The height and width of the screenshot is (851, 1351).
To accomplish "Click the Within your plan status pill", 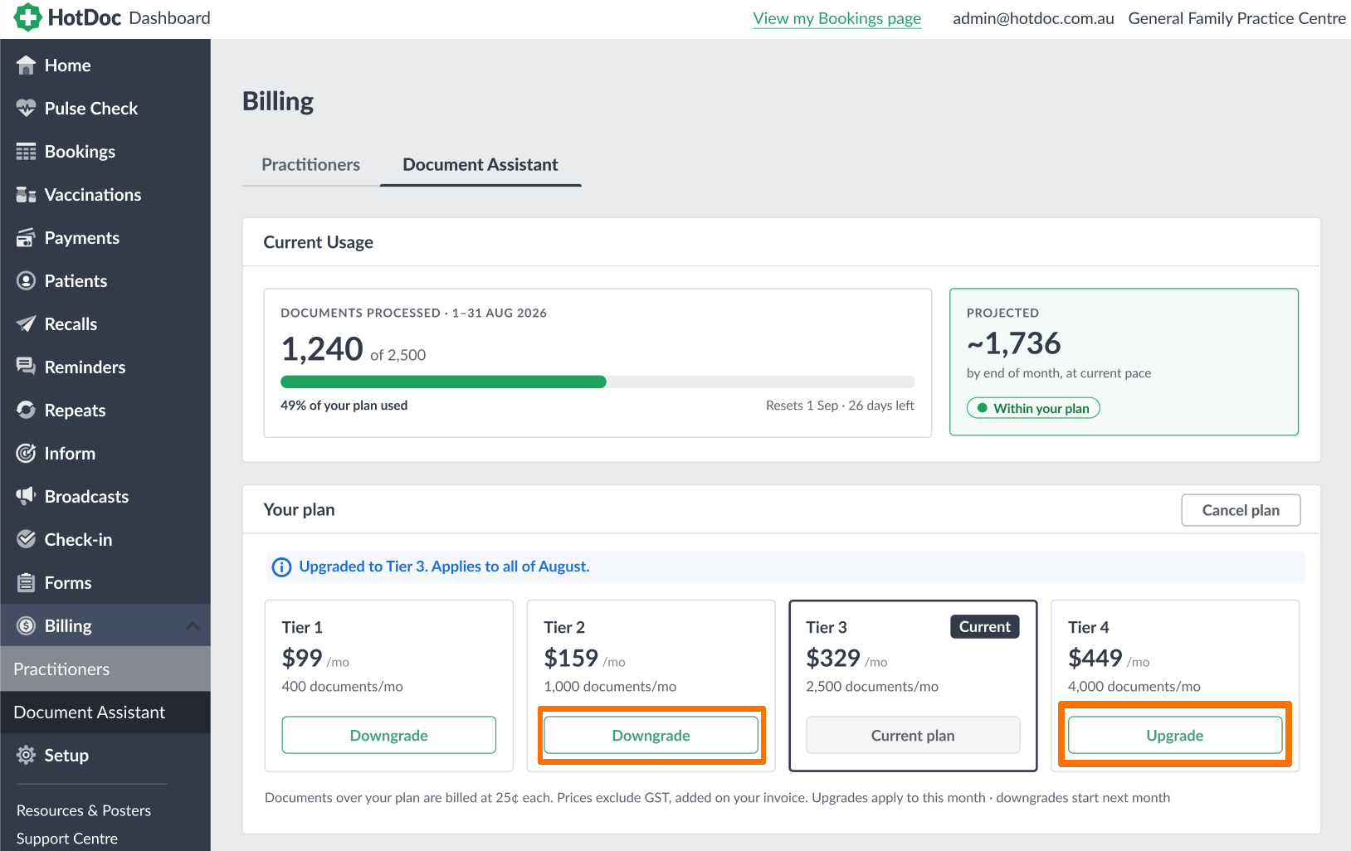I will pyautogui.click(x=1033, y=408).
